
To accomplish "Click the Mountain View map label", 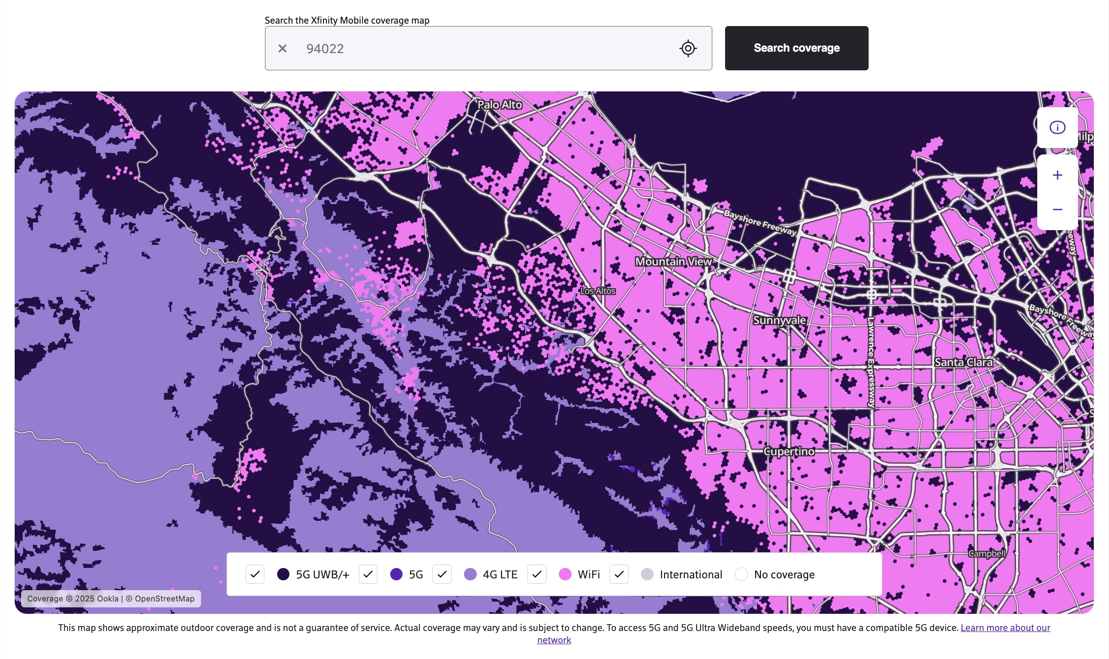I will 673,262.
